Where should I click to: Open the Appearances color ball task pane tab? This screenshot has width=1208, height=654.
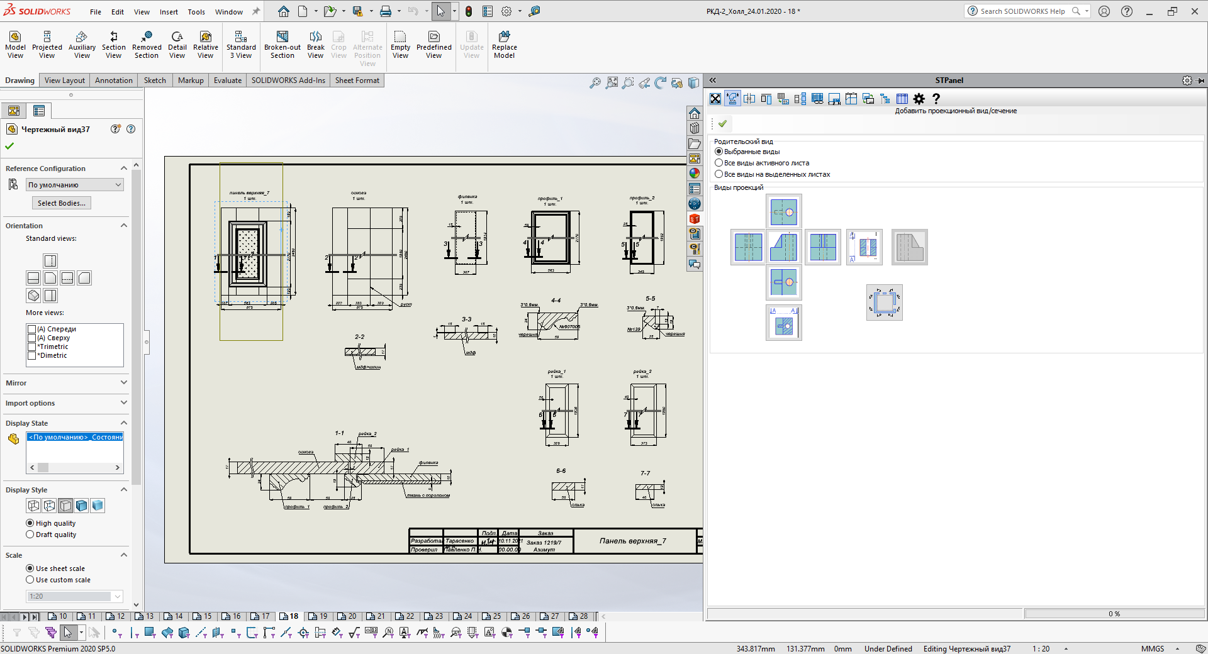[695, 174]
